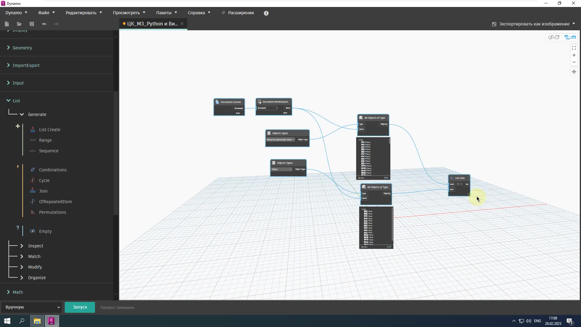
Task: Open the Справка menu
Action: [x=199, y=13]
